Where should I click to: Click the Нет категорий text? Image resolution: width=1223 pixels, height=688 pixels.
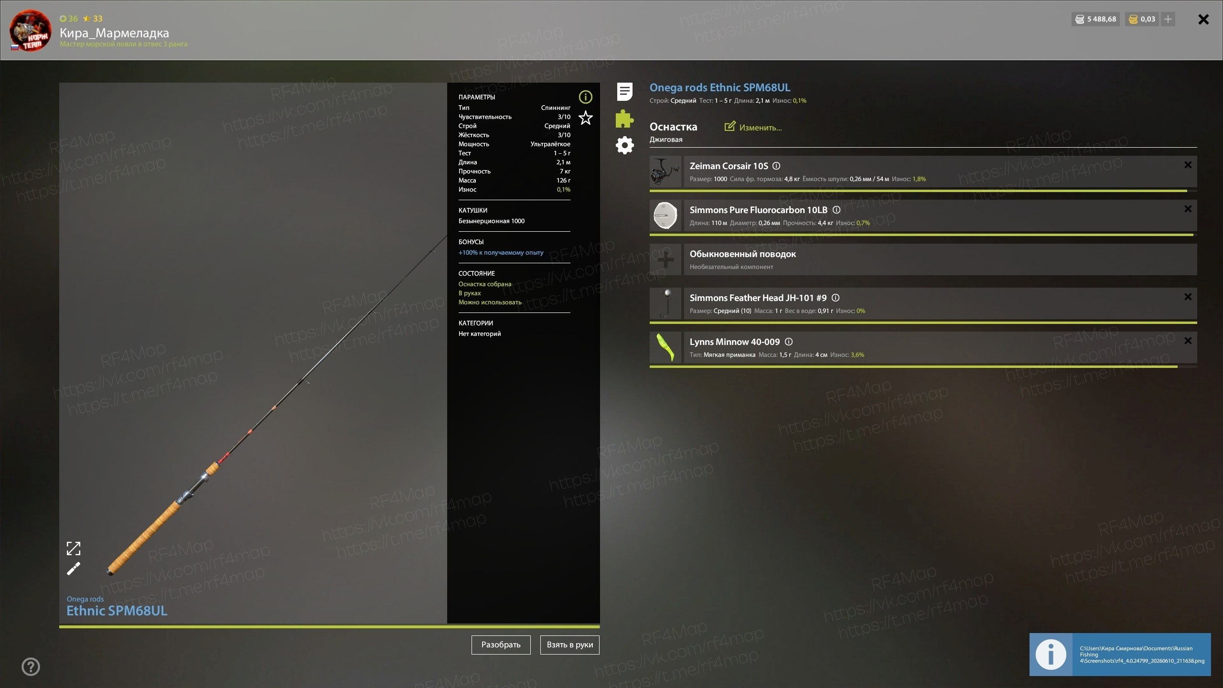480,333
